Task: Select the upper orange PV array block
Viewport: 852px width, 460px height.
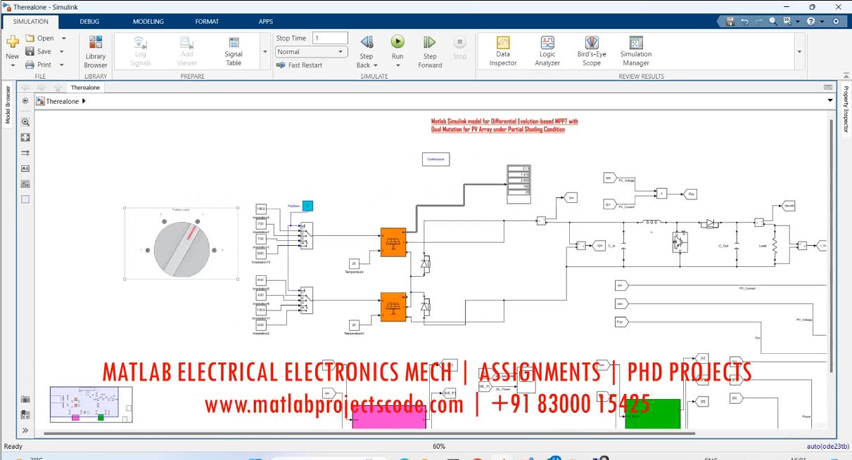Action: click(393, 242)
